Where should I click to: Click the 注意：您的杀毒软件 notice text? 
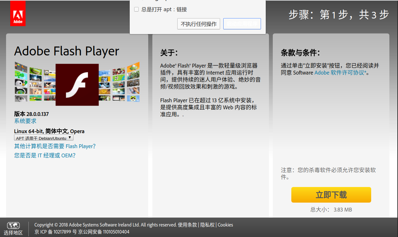(328, 174)
